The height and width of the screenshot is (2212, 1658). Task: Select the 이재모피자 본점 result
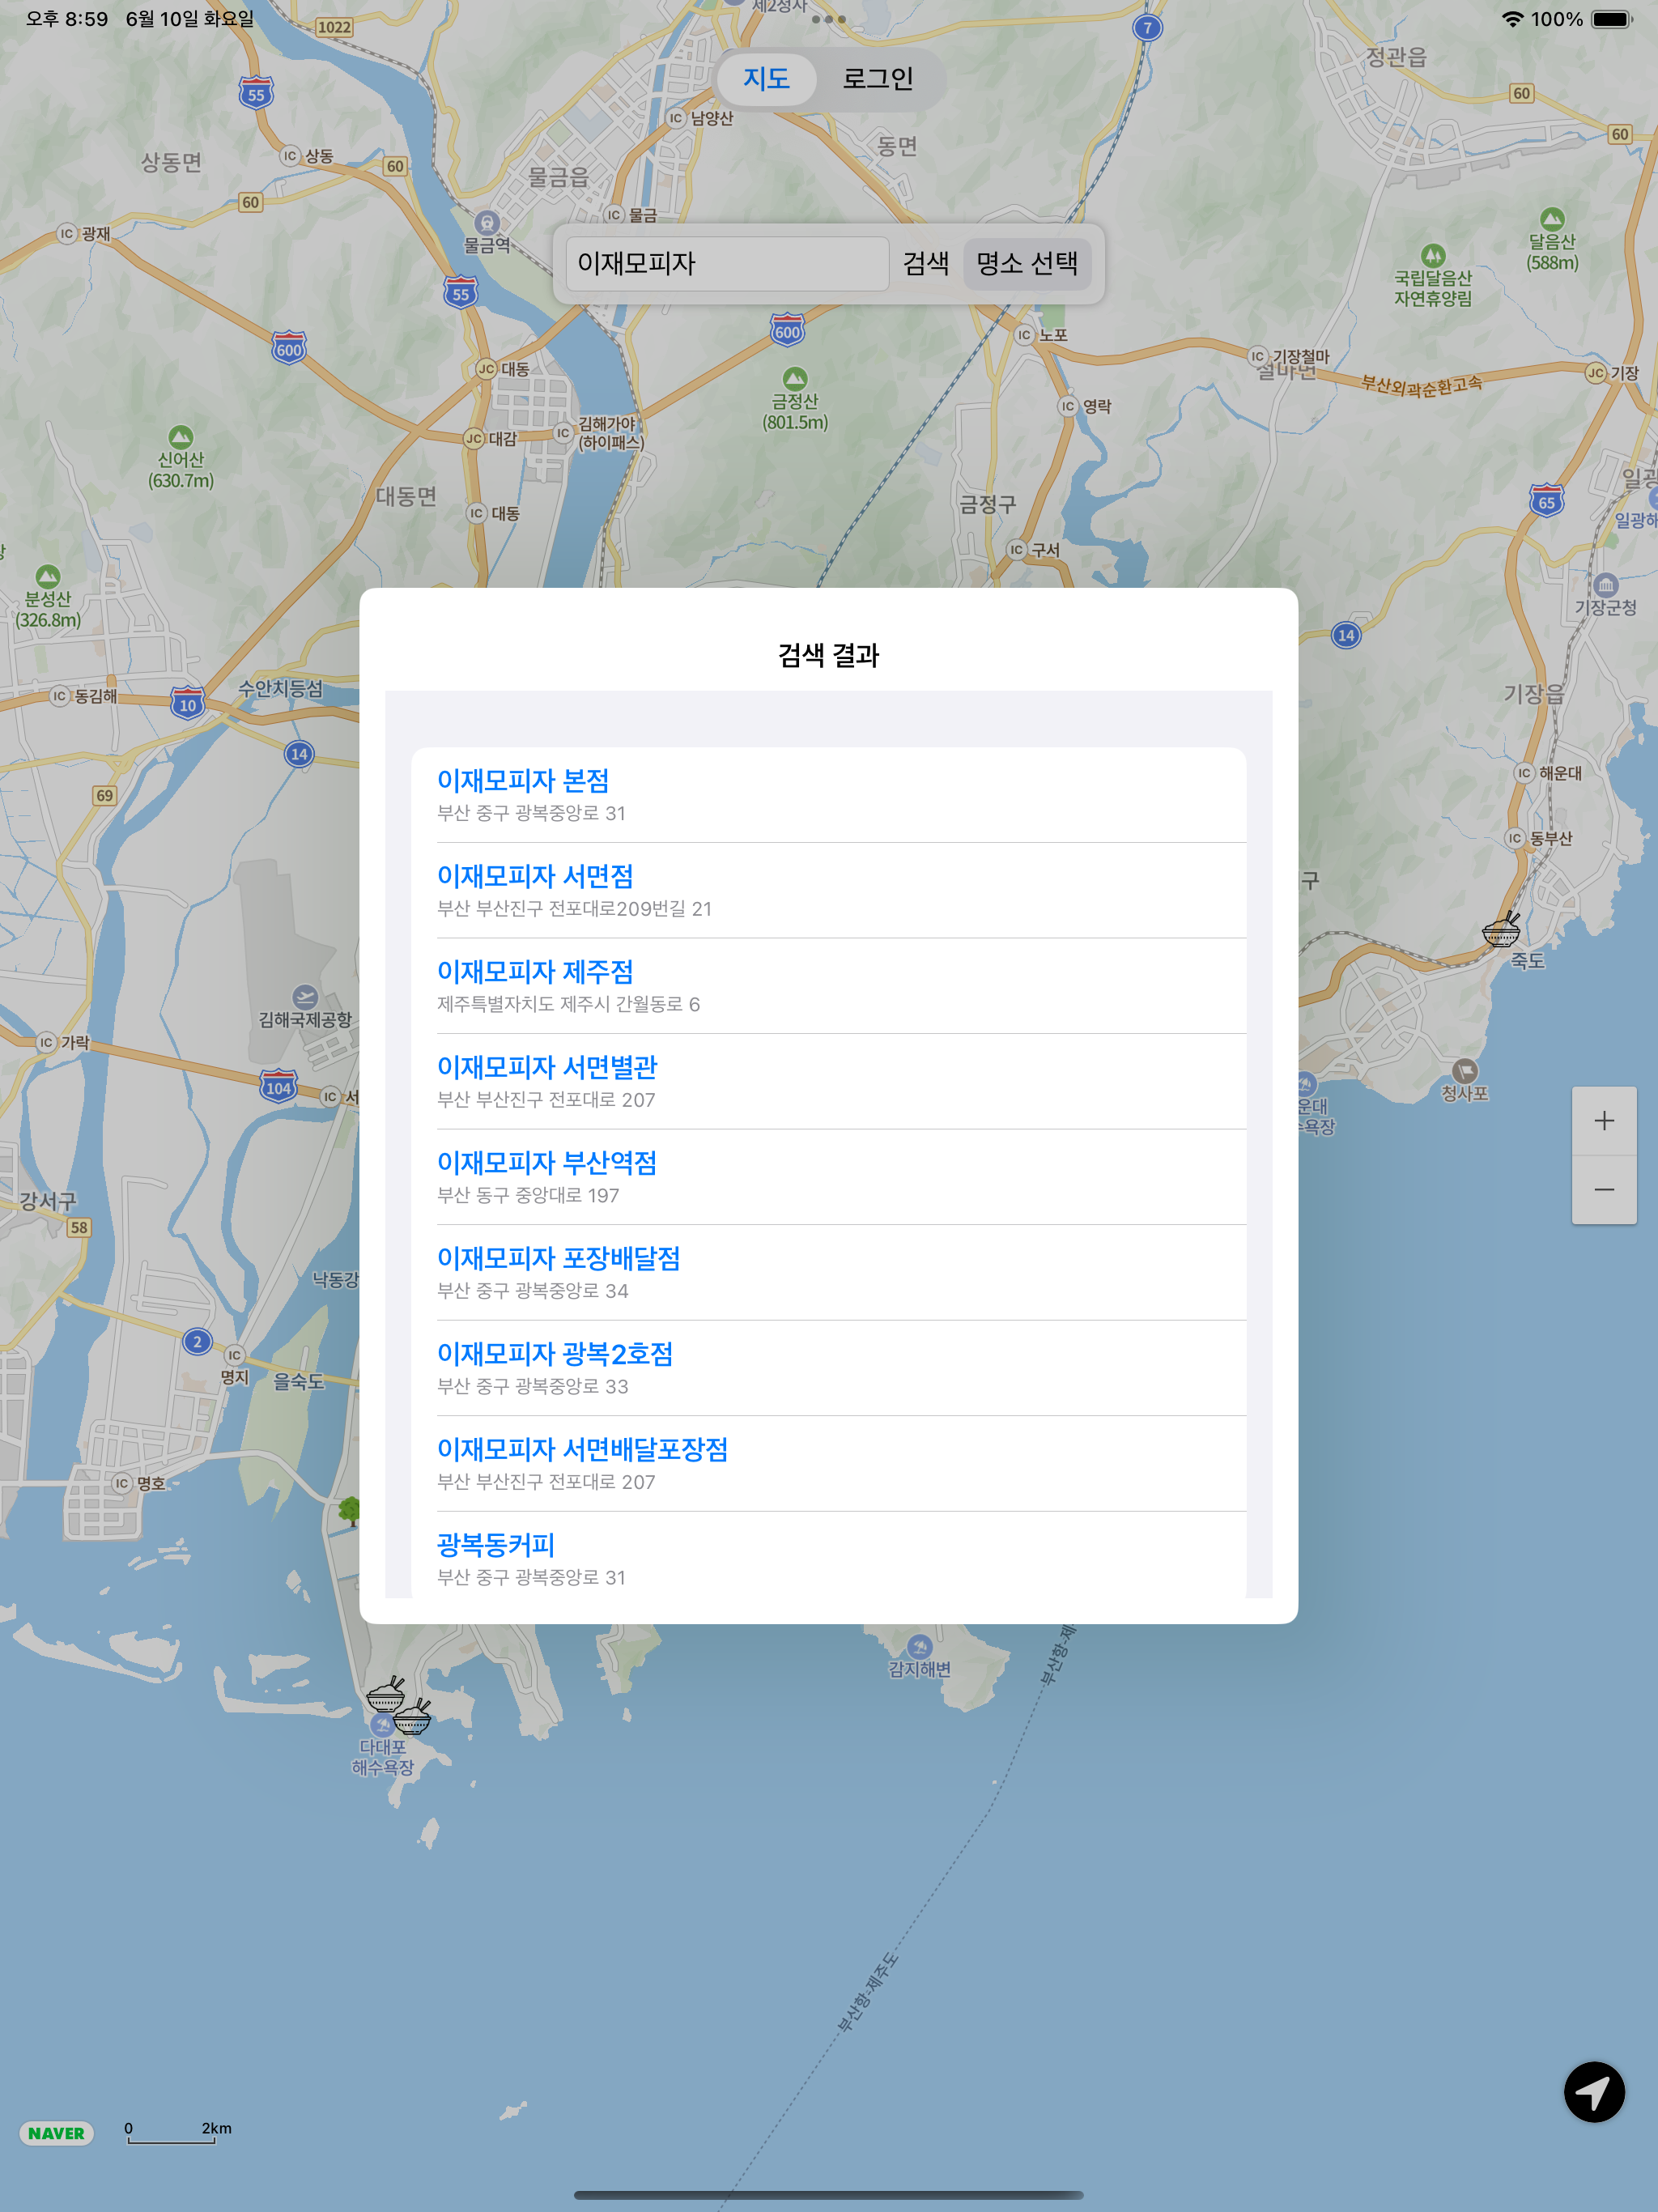pyautogui.click(x=828, y=795)
